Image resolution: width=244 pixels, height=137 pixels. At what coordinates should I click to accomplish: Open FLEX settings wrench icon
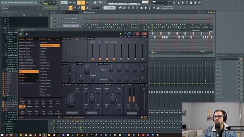tap(26, 34)
